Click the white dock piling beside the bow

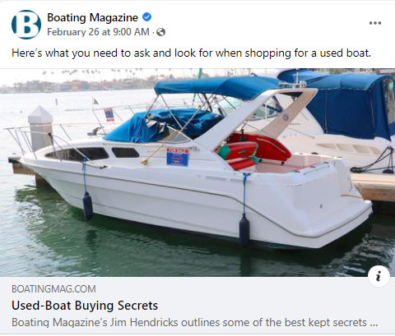pos(40,128)
